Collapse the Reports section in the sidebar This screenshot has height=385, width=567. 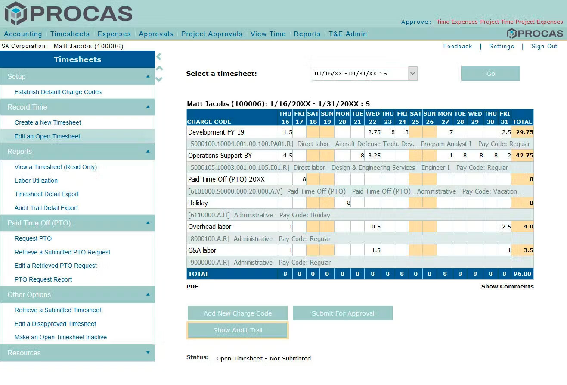pyautogui.click(x=148, y=151)
